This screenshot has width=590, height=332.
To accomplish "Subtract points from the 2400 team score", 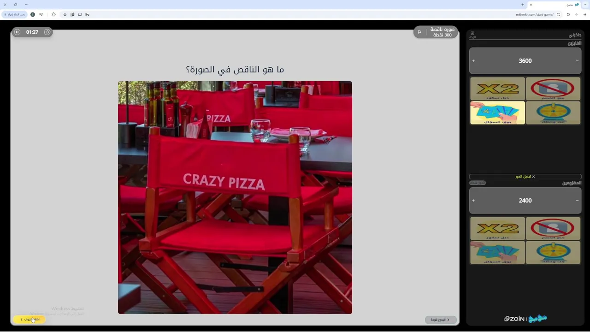I will pyautogui.click(x=577, y=201).
